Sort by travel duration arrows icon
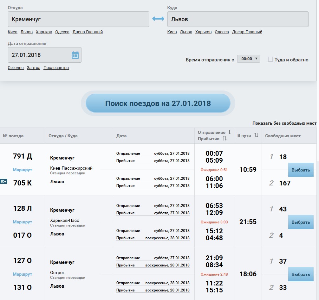The width and height of the screenshot is (319, 300). click(256, 135)
